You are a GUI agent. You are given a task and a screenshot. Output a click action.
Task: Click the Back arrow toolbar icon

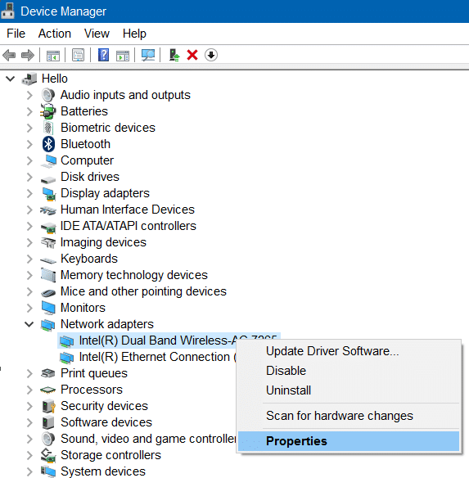click(9, 56)
